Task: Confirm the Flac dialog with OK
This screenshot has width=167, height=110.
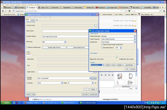Action: 127,69
